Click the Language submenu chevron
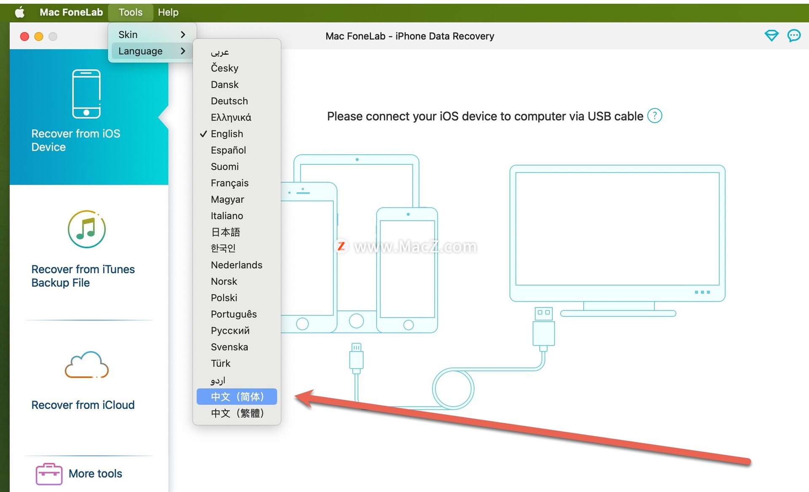The width and height of the screenshot is (809, 492). [x=183, y=51]
